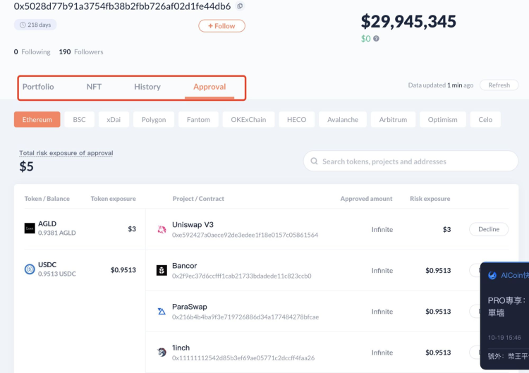529x373 pixels.
Task: Refresh the approval data
Action: click(x=499, y=85)
